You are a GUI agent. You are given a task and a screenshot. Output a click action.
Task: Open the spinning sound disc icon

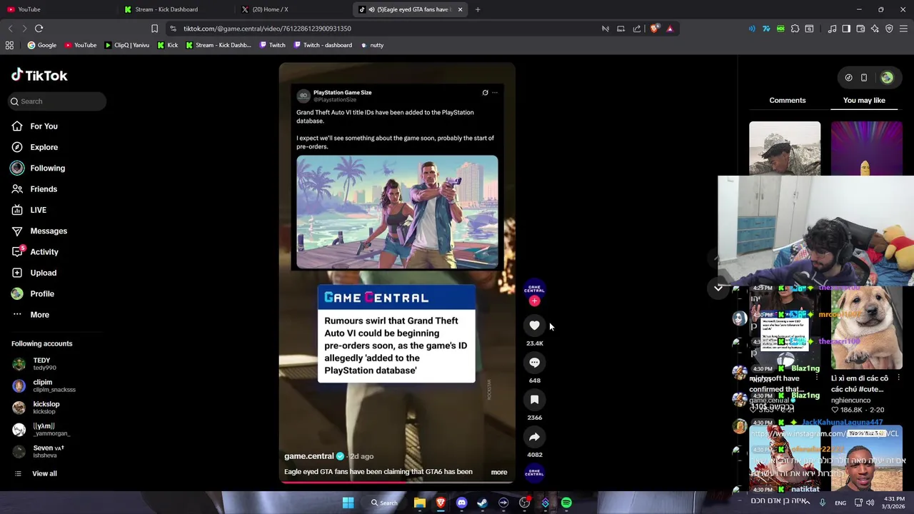[x=534, y=473]
